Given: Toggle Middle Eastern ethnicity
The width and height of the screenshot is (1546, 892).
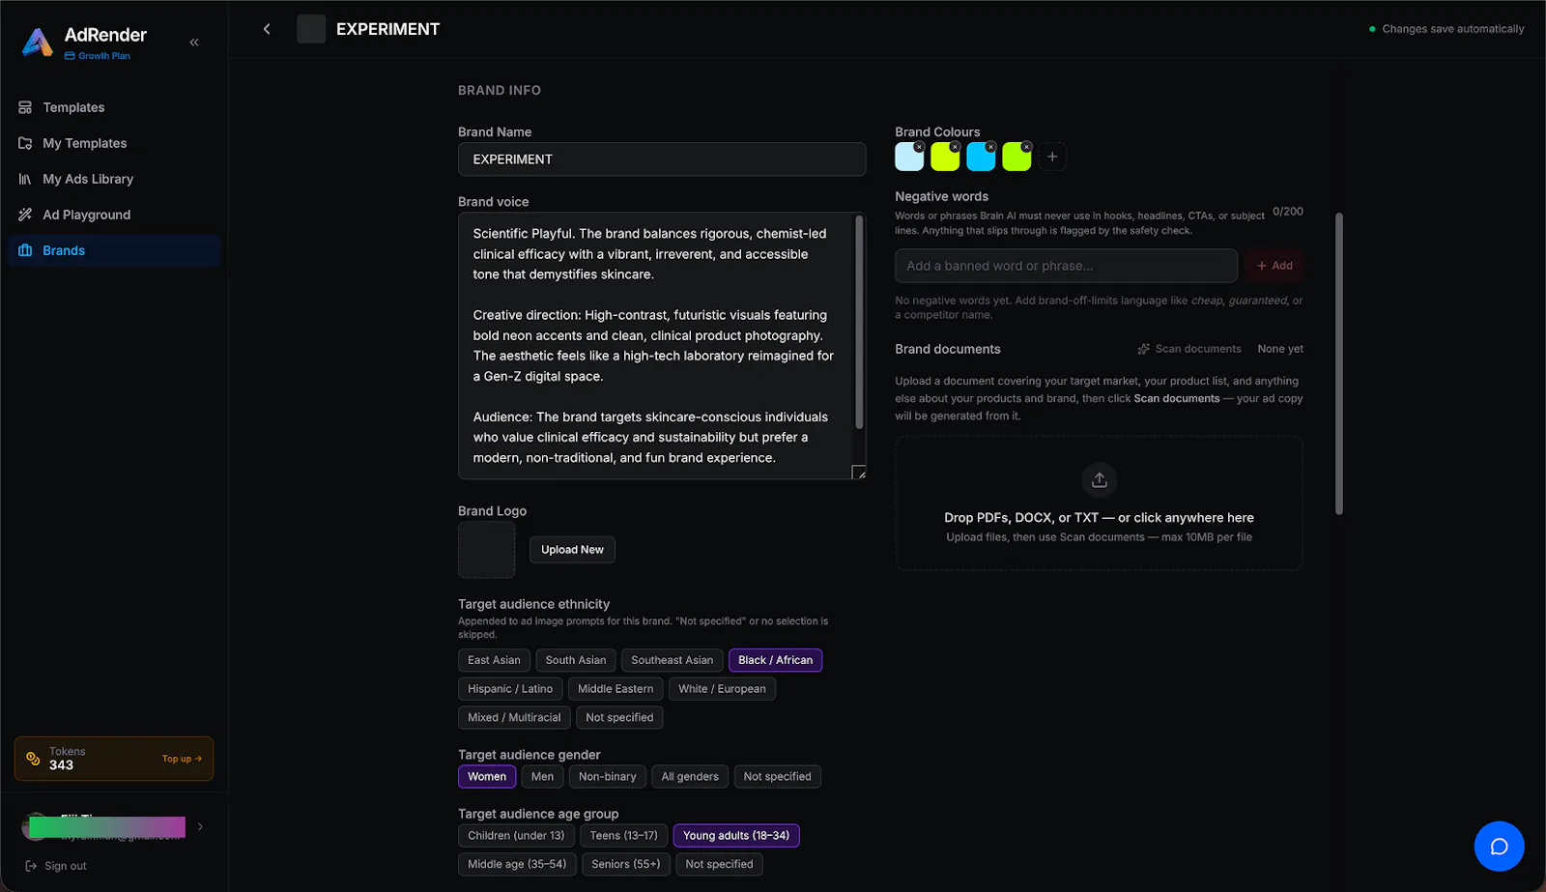Looking at the screenshot, I should pos(616,689).
